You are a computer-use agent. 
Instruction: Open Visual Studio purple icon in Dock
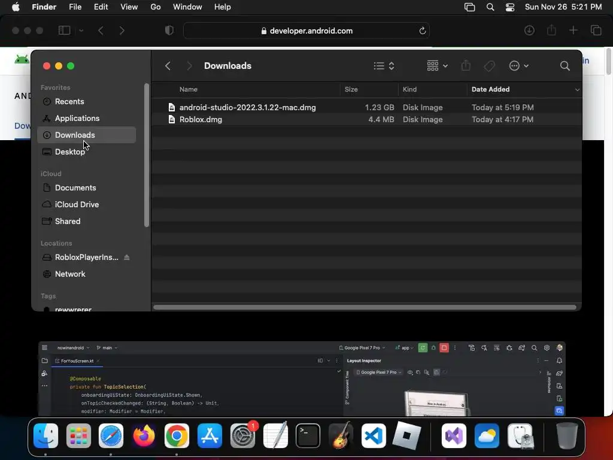[x=454, y=435]
